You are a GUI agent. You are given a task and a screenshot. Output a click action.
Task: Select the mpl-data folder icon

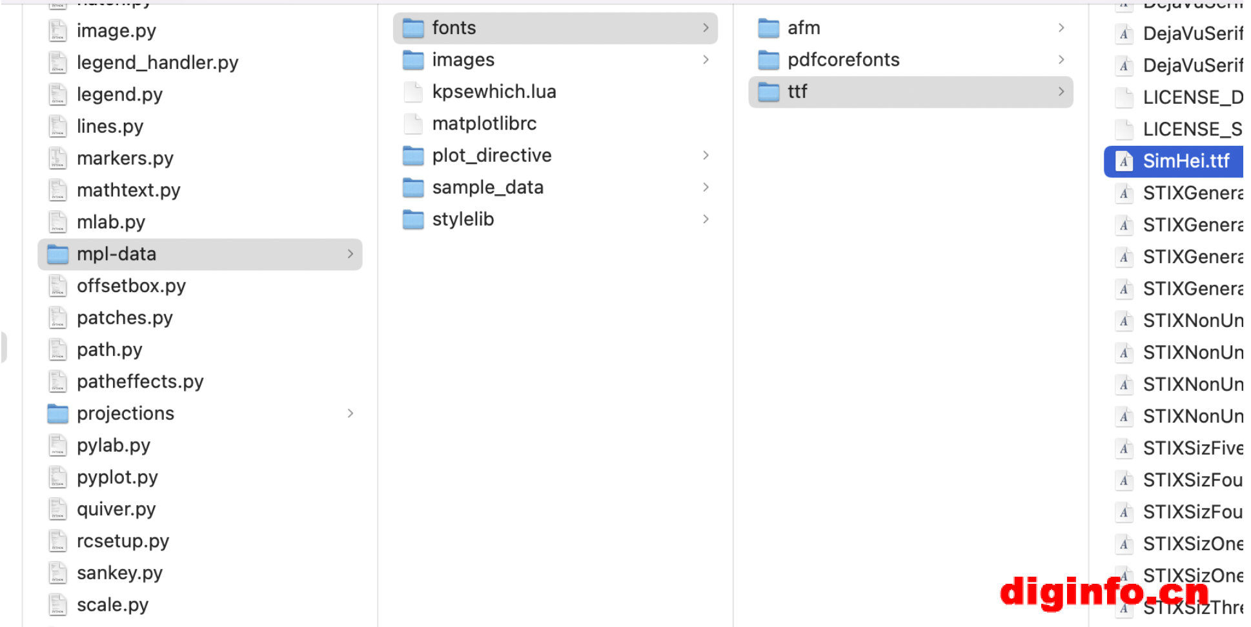coord(58,254)
